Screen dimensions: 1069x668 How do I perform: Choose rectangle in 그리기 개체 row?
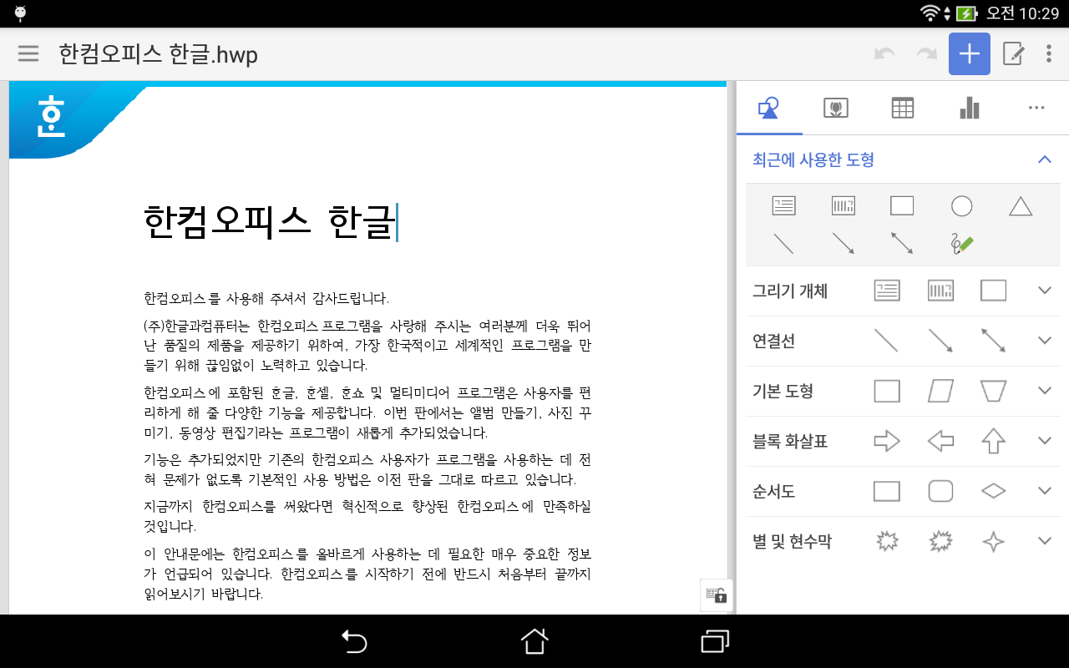(993, 291)
